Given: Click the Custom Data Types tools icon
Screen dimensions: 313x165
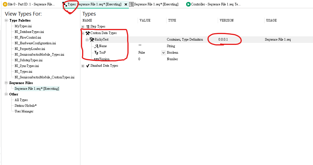Looking at the screenshot, I should (88, 33).
